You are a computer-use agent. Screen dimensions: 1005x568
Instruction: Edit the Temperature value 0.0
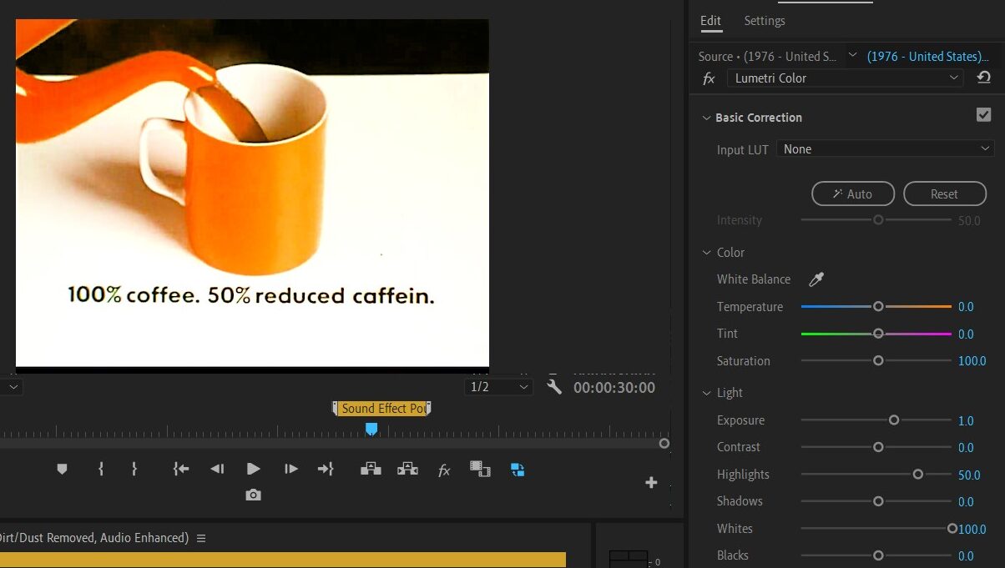[x=966, y=307]
